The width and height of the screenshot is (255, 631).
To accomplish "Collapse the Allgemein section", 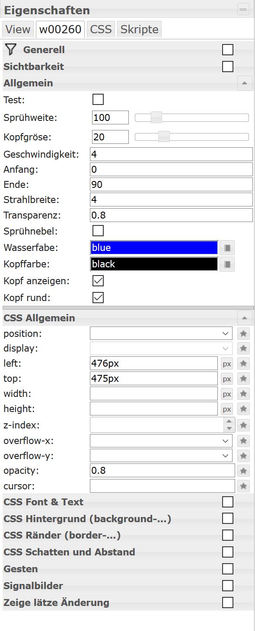I will pyautogui.click(x=245, y=83).
